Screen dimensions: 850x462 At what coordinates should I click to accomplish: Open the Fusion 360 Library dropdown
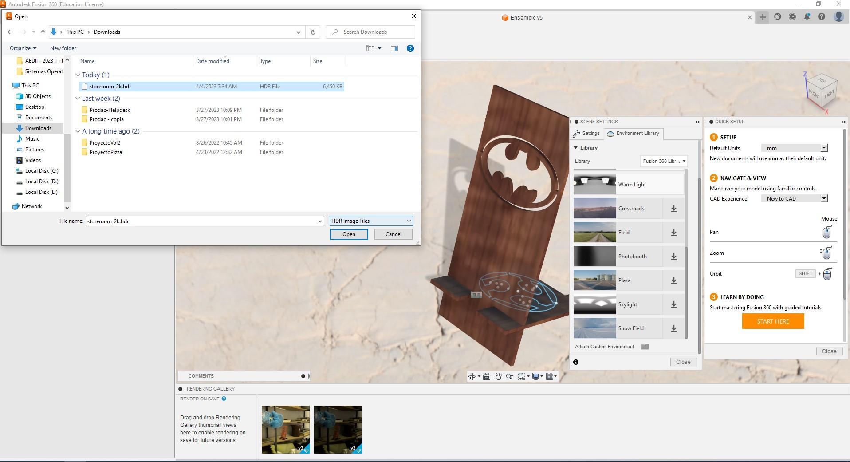point(664,161)
